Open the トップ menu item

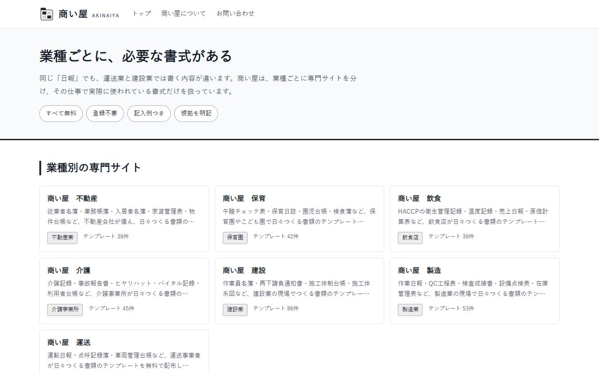click(x=141, y=14)
